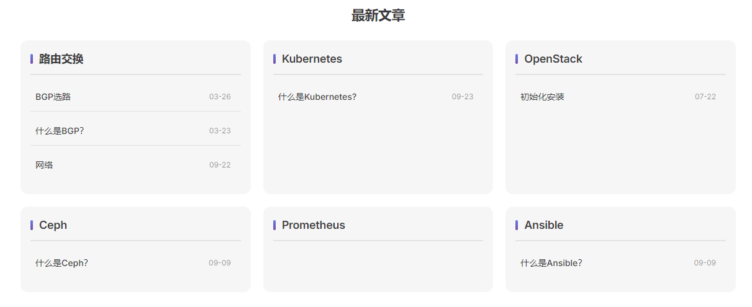Click the 路由交换 category heading

point(61,59)
